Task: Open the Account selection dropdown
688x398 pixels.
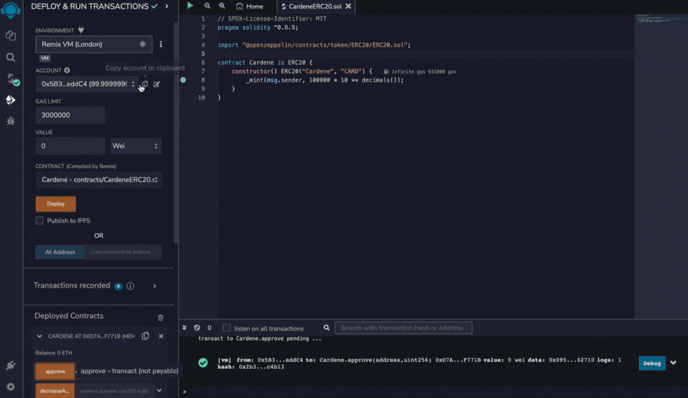Action: tap(87, 84)
